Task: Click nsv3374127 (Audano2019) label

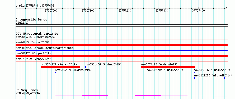Action: tap(59, 64)
